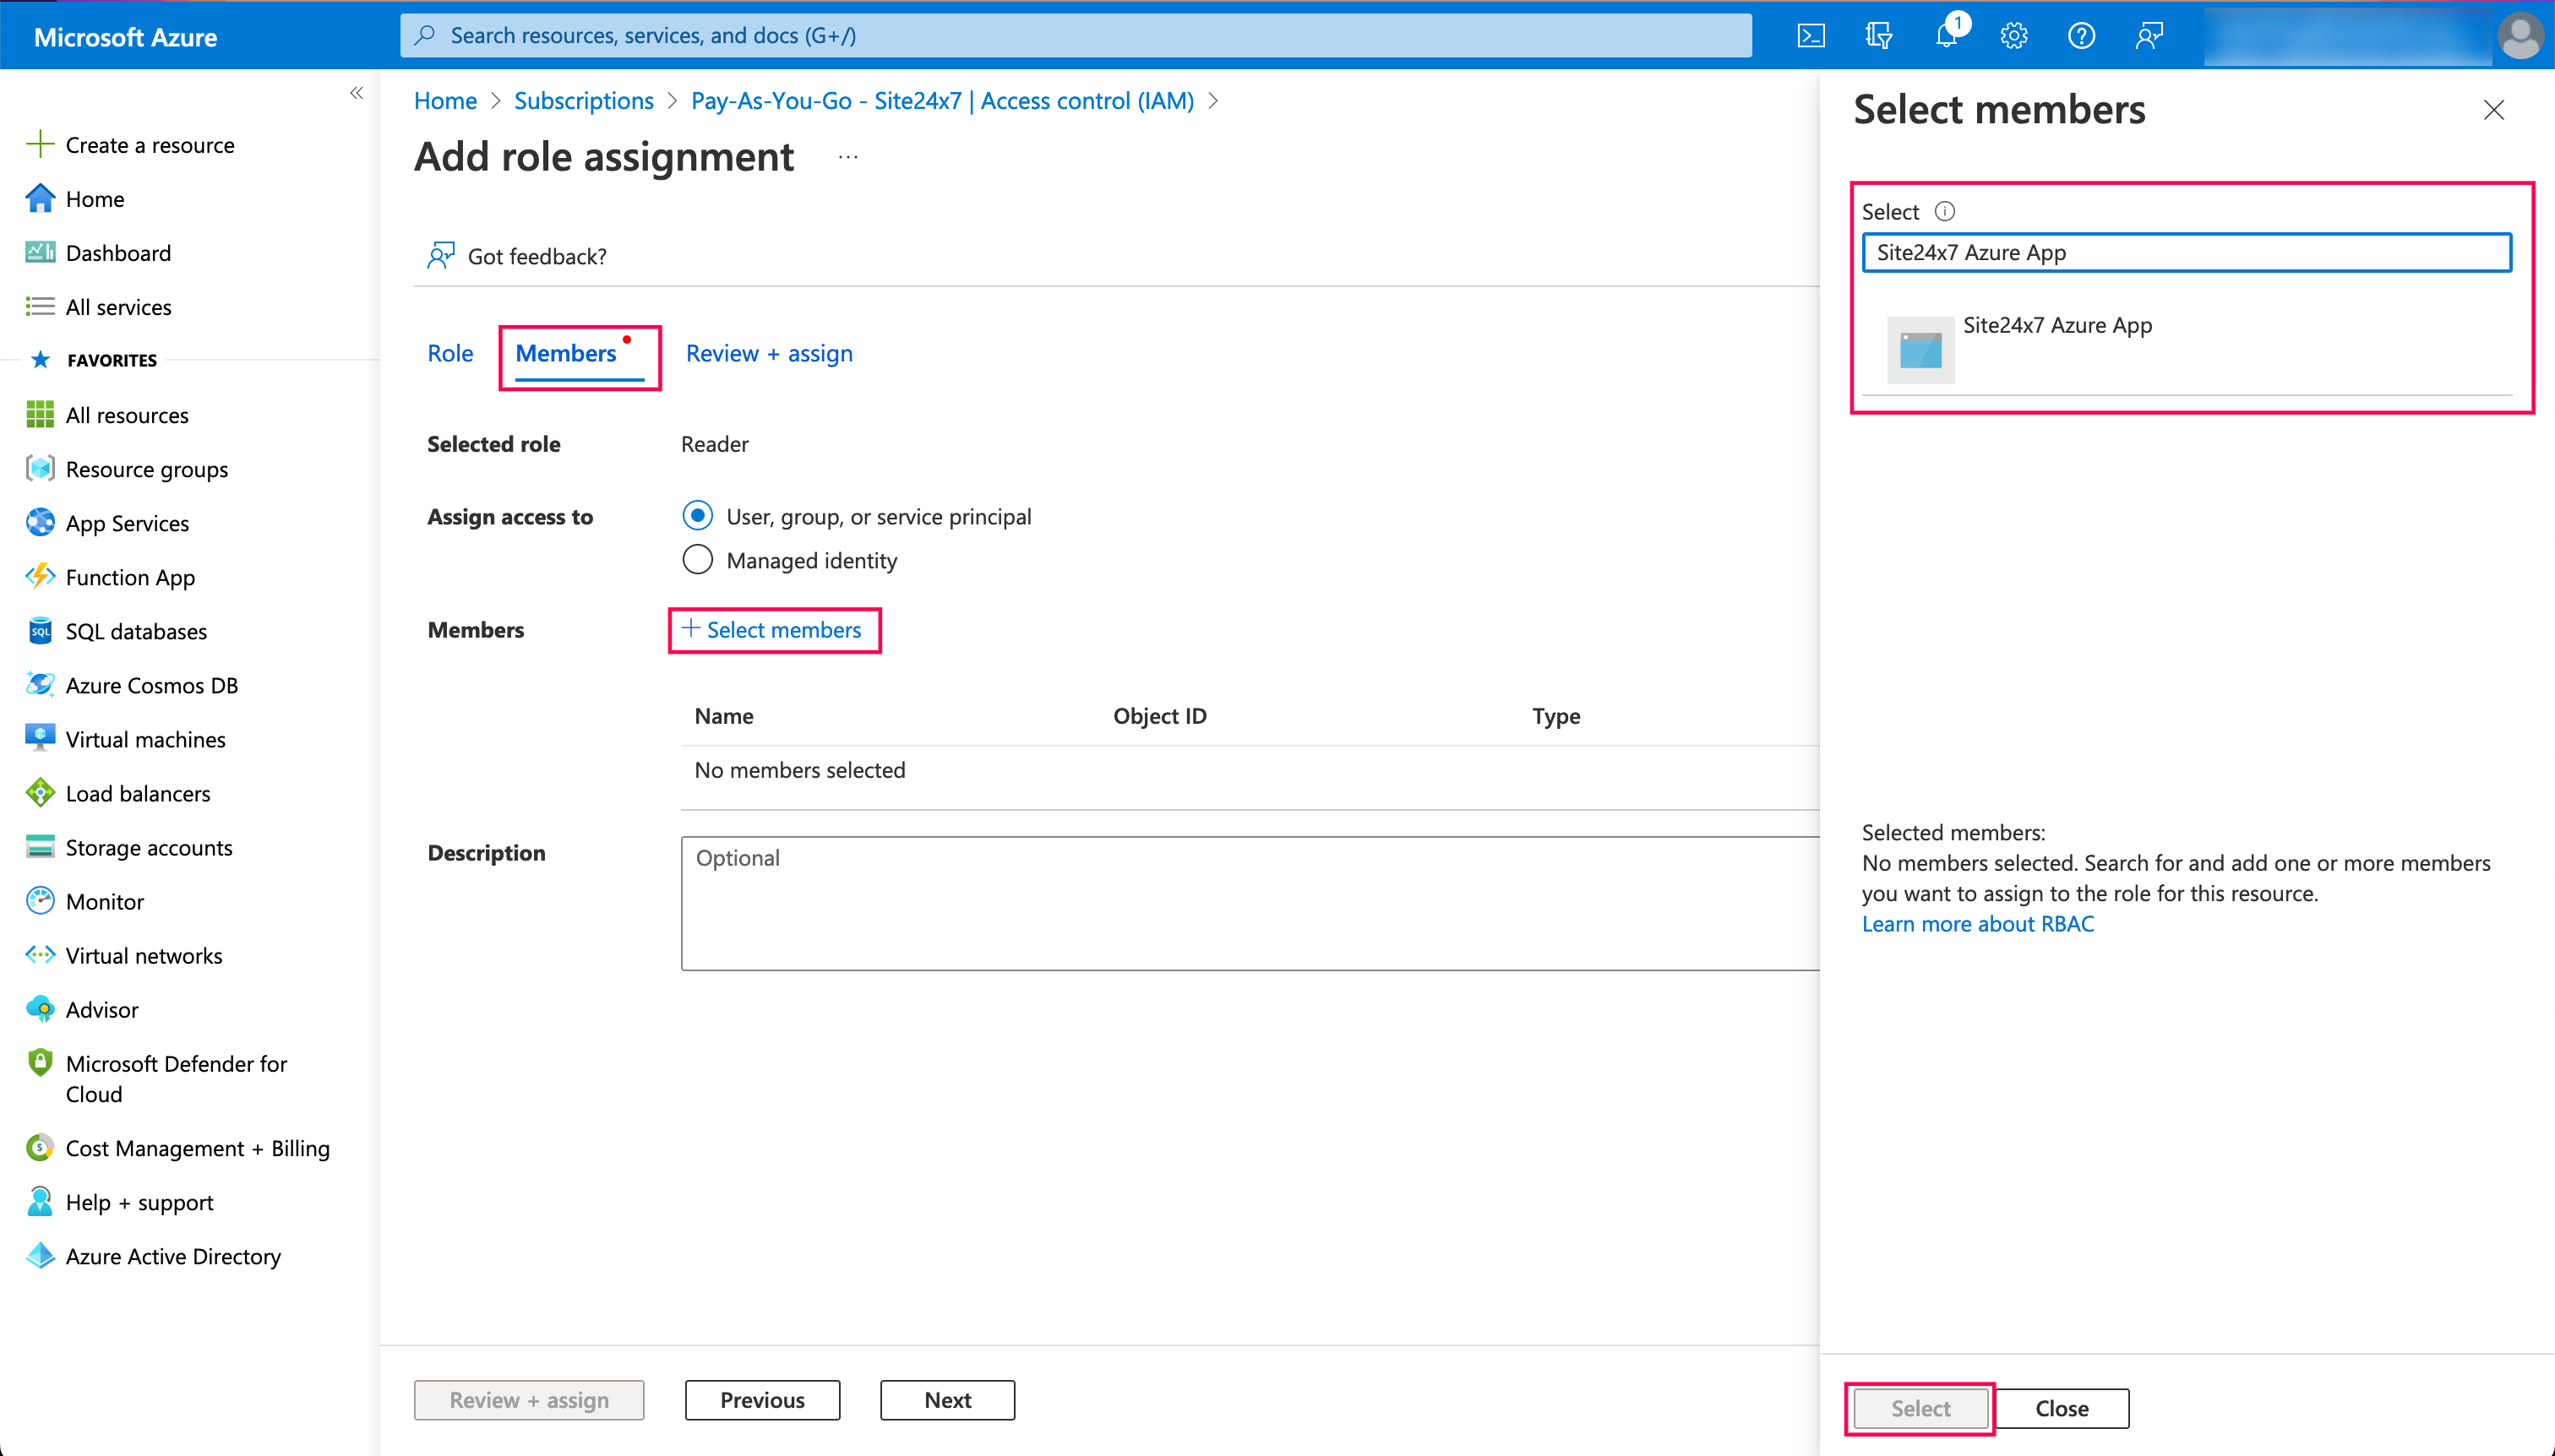The height and width of the screenshot is (1456, 2555).
Task: Open Cloud Shell from the top bar
Action: coord(1811,35)
